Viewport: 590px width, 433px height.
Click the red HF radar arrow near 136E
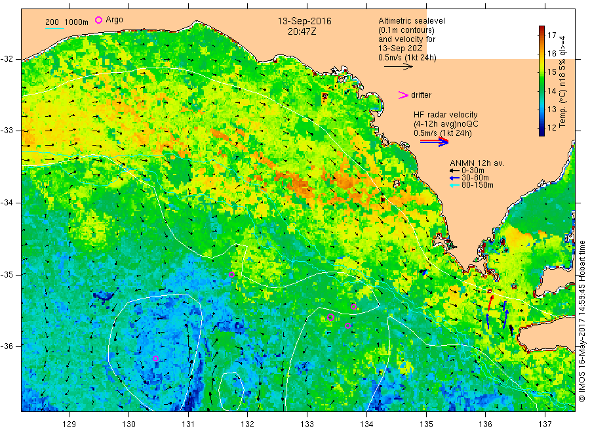pos(490,302)
